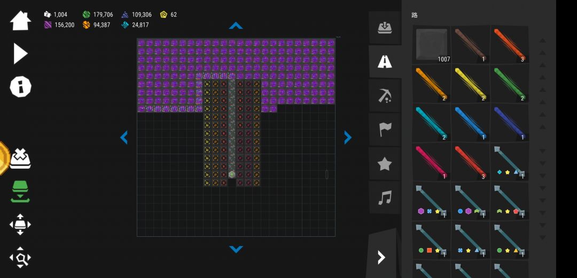Select teal item with hexagon, clover, star
Screen dimensions: 577x278
click(432, 201)
